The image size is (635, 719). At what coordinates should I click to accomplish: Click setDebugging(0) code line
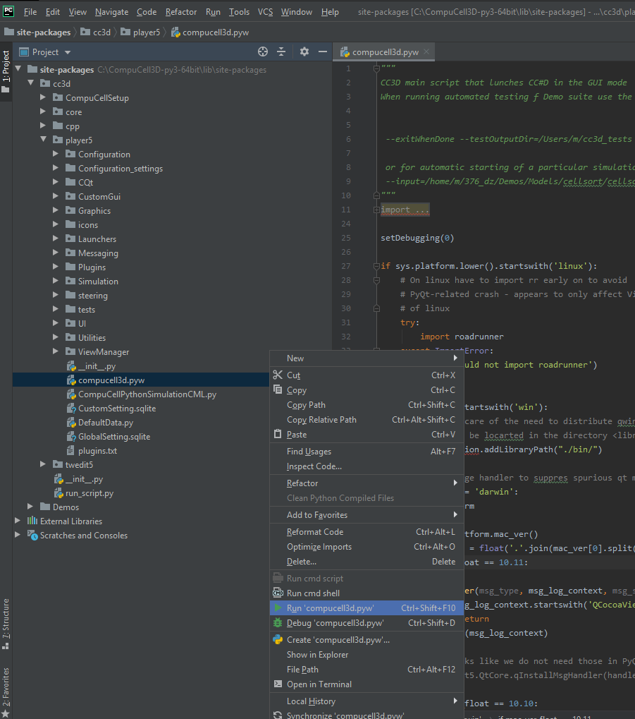[x=417, y=238]
